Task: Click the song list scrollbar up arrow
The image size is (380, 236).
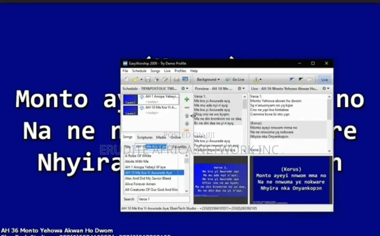Action: (187, 155)
